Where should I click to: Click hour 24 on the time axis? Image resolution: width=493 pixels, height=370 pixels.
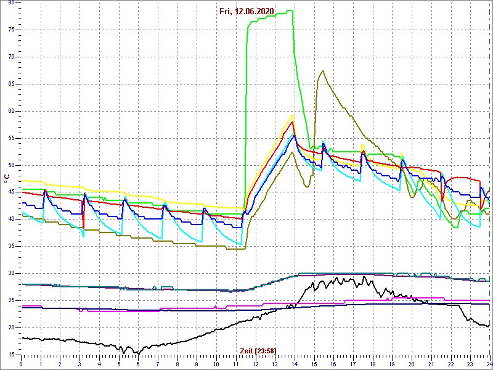[x=488, y=364]
